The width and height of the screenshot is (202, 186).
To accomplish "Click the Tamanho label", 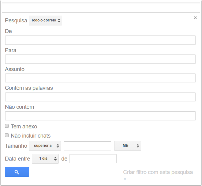I will point(16,146).
